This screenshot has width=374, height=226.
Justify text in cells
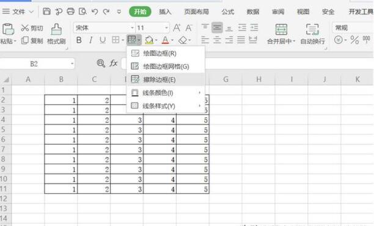click(x=241, y=40)
